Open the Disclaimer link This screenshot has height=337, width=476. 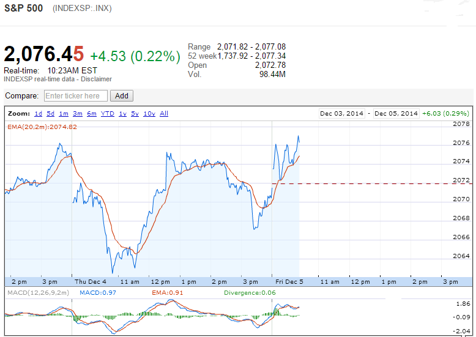96,79
